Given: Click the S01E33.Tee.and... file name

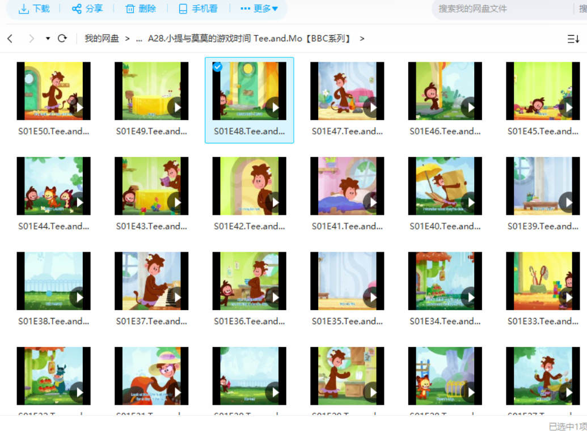Looking at the screenshot, I should click(x=543, y=321).
